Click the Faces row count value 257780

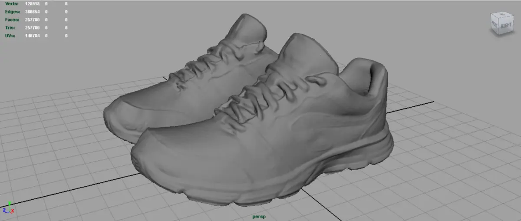point(33,20)
